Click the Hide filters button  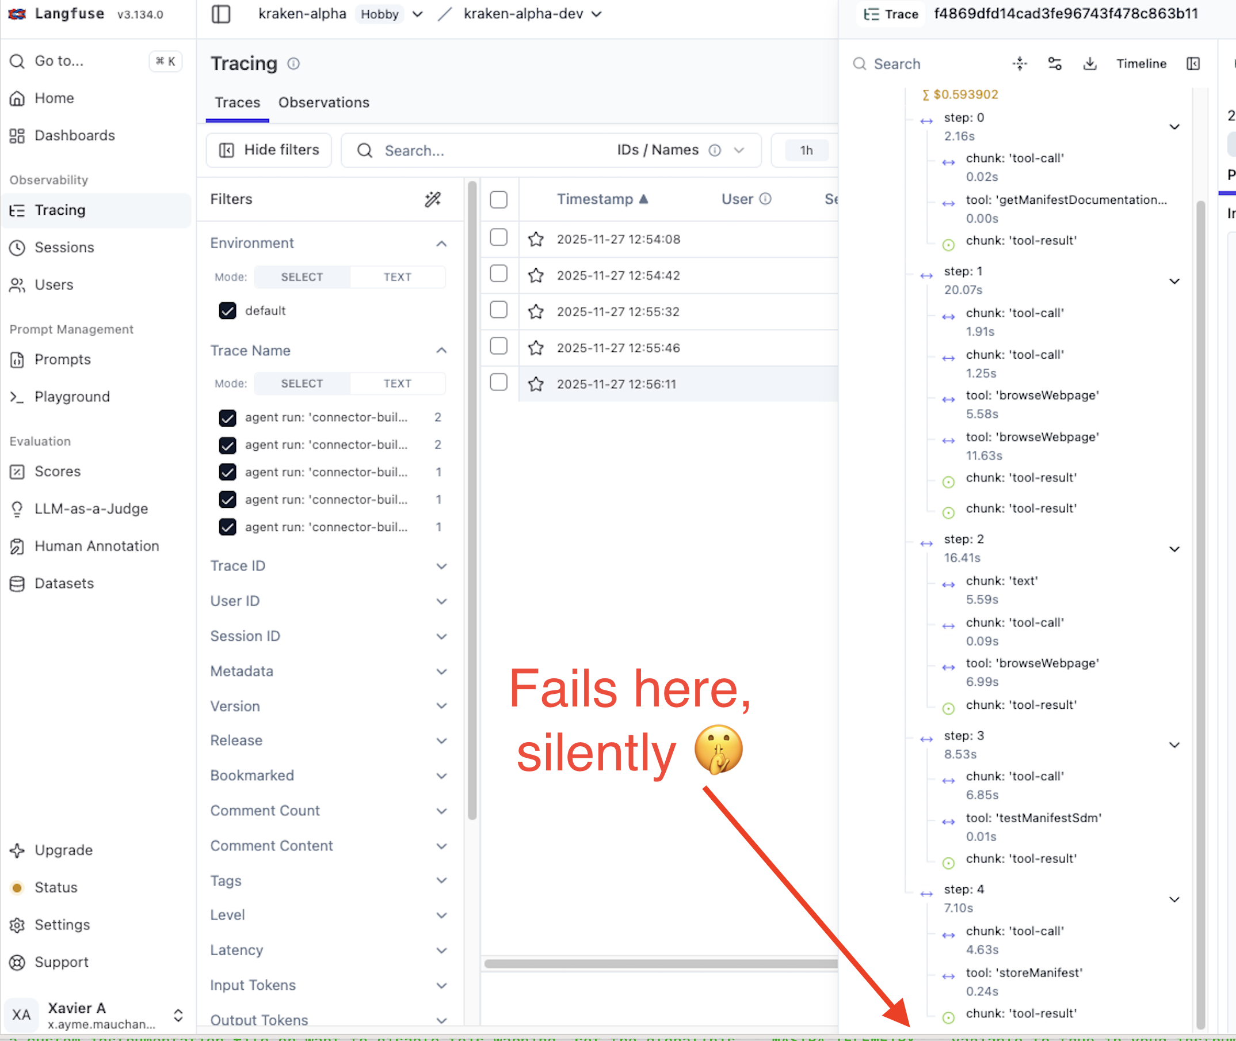269,150
